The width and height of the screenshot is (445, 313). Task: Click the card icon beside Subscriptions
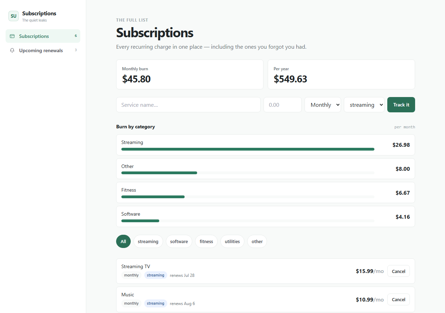coord(12,36)
